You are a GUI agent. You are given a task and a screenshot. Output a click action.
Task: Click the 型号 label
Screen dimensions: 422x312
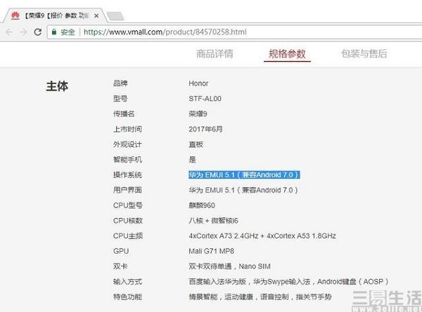[x=120, y=98]
